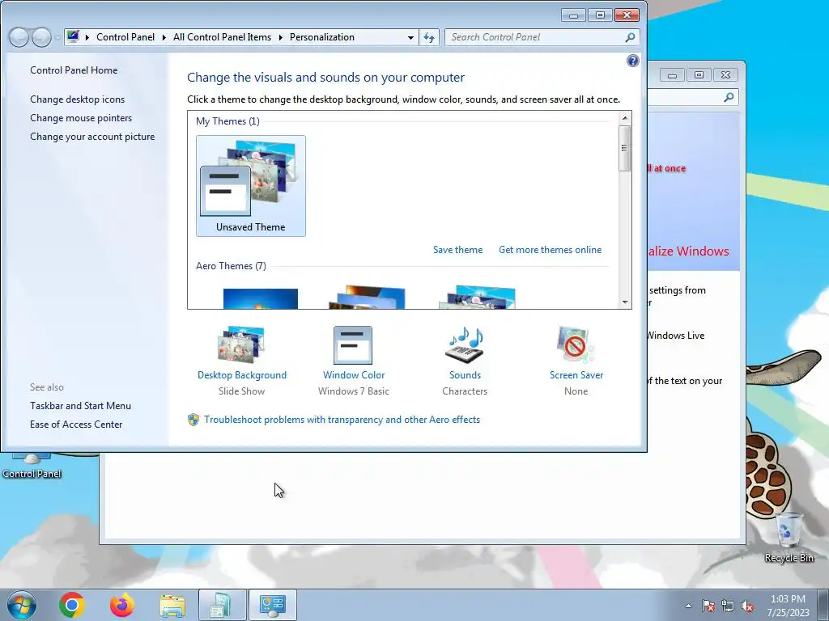Click the refresh button beside address bar

coord(429,37)
